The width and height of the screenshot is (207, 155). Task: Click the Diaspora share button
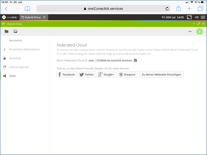tap(128, 75)
